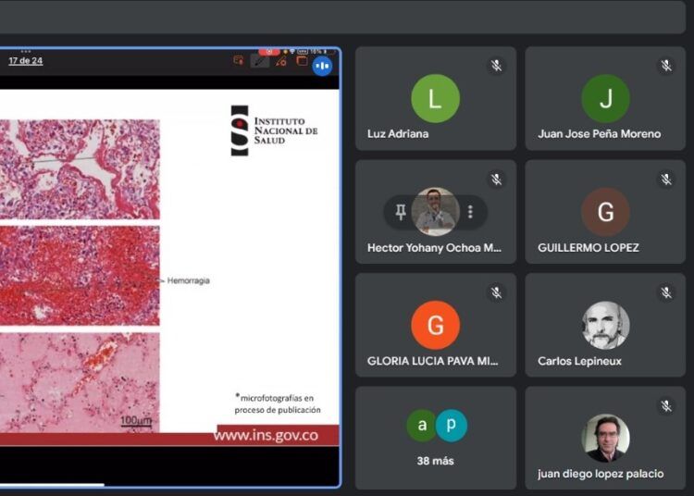Click the bottom micrograph with 100µm scale
The image size is (694, 496).
[80, 382]
